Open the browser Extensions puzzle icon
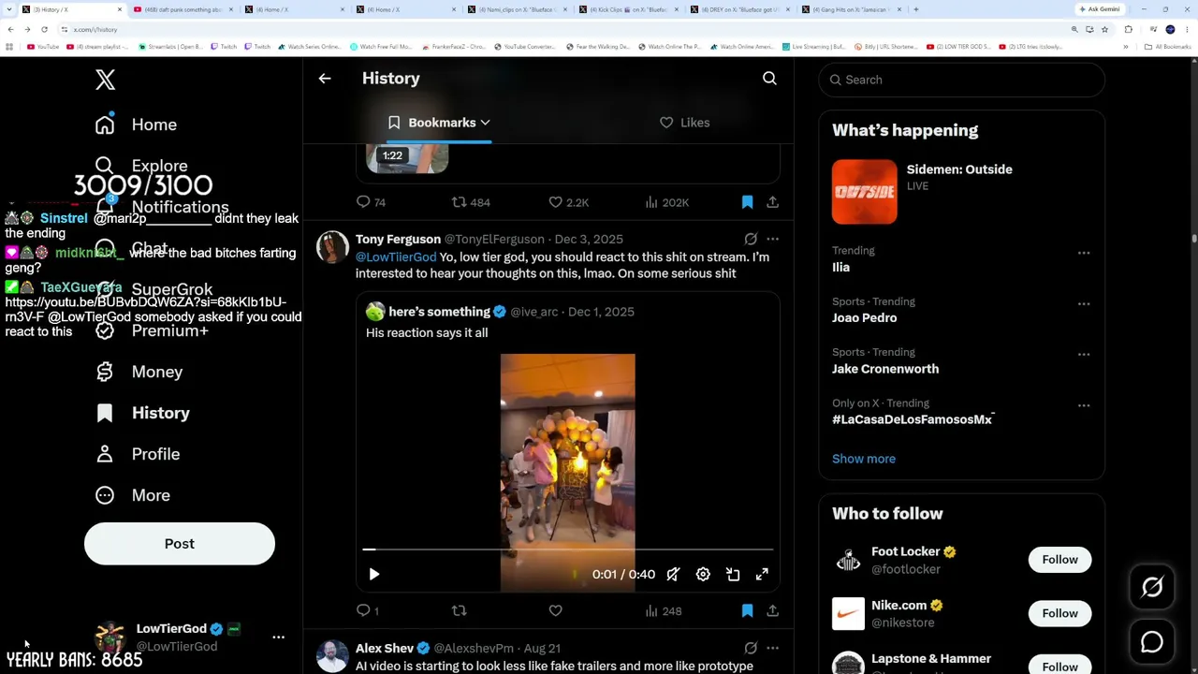1198x674 pixels. 1128,29
